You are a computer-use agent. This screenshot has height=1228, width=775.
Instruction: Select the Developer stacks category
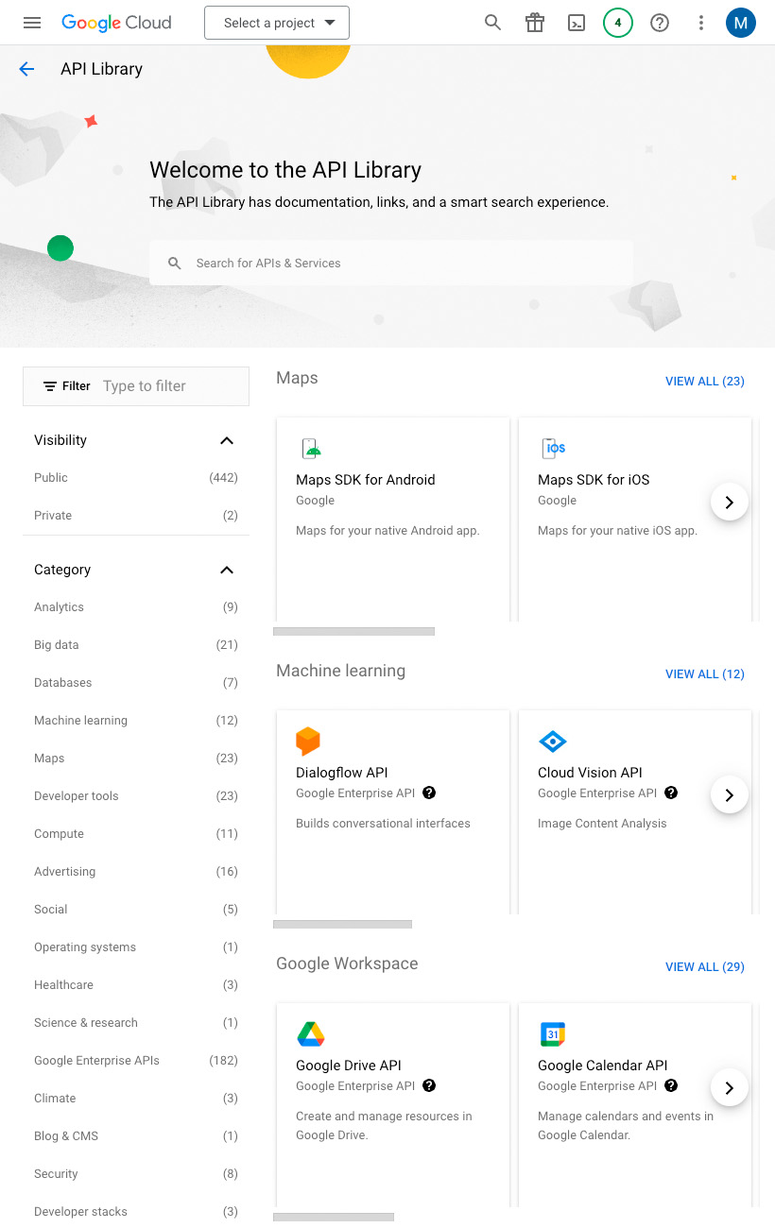[136, 1212]
